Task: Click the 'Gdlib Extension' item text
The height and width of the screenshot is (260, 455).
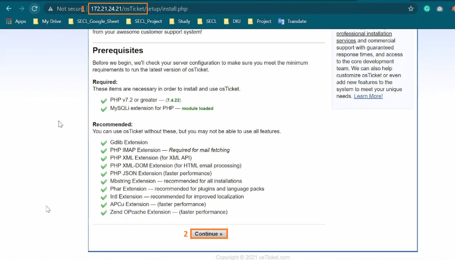Action: (129, 142)
